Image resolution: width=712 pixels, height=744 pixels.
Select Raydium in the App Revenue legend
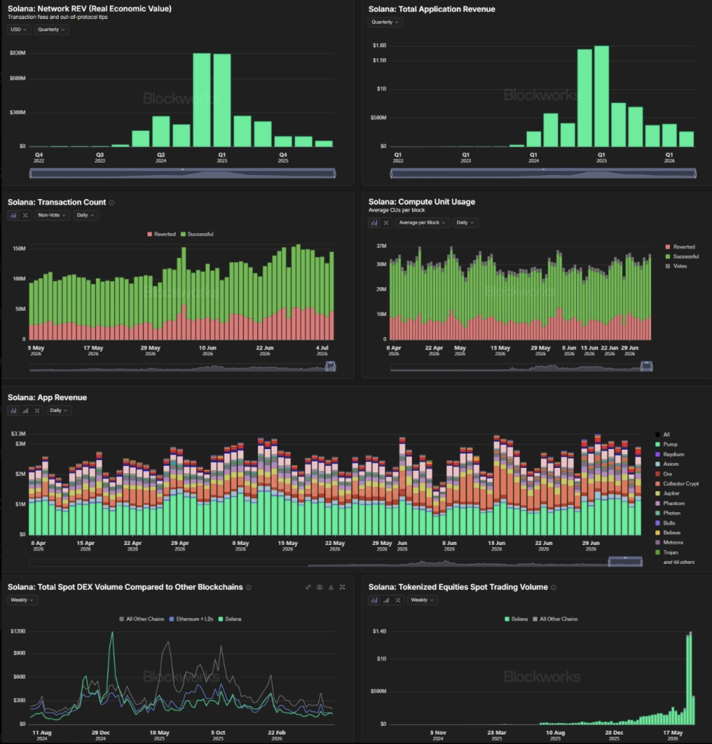pos(670,455)
